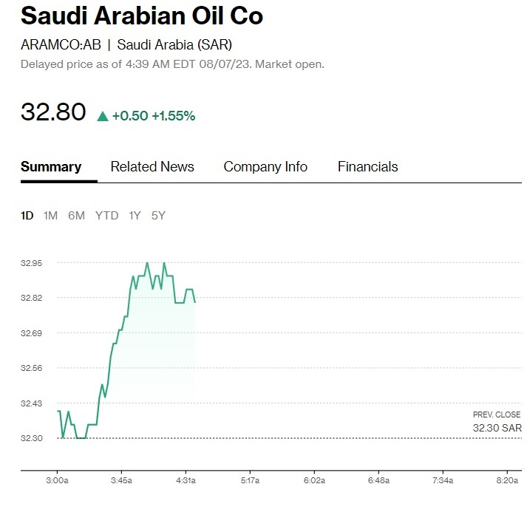Click the Saudi Arabia (SAR) text
This screenshot has width=530, height=515.
pyautogui.click(x=174, y=44)
